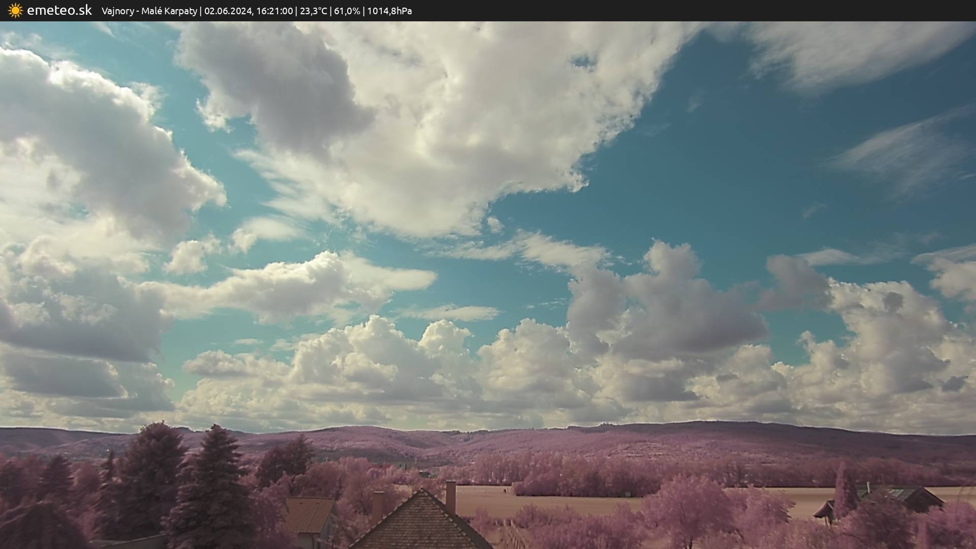Screen dimensions: 976x549
Task: Click the black header bar's empty right side
Action: (x=712, y=11)
